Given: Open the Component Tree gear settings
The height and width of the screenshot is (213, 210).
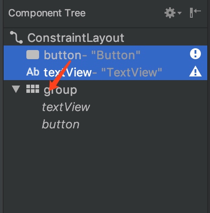Looking at the screenshot, I should (170, 13).
